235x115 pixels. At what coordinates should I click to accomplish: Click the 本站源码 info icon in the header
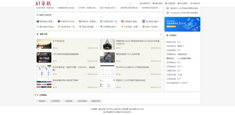pyautogui.click(x=179, y=3)
